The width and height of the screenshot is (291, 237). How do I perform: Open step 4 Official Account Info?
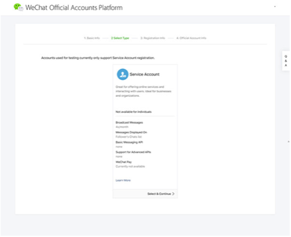(191, 38)
